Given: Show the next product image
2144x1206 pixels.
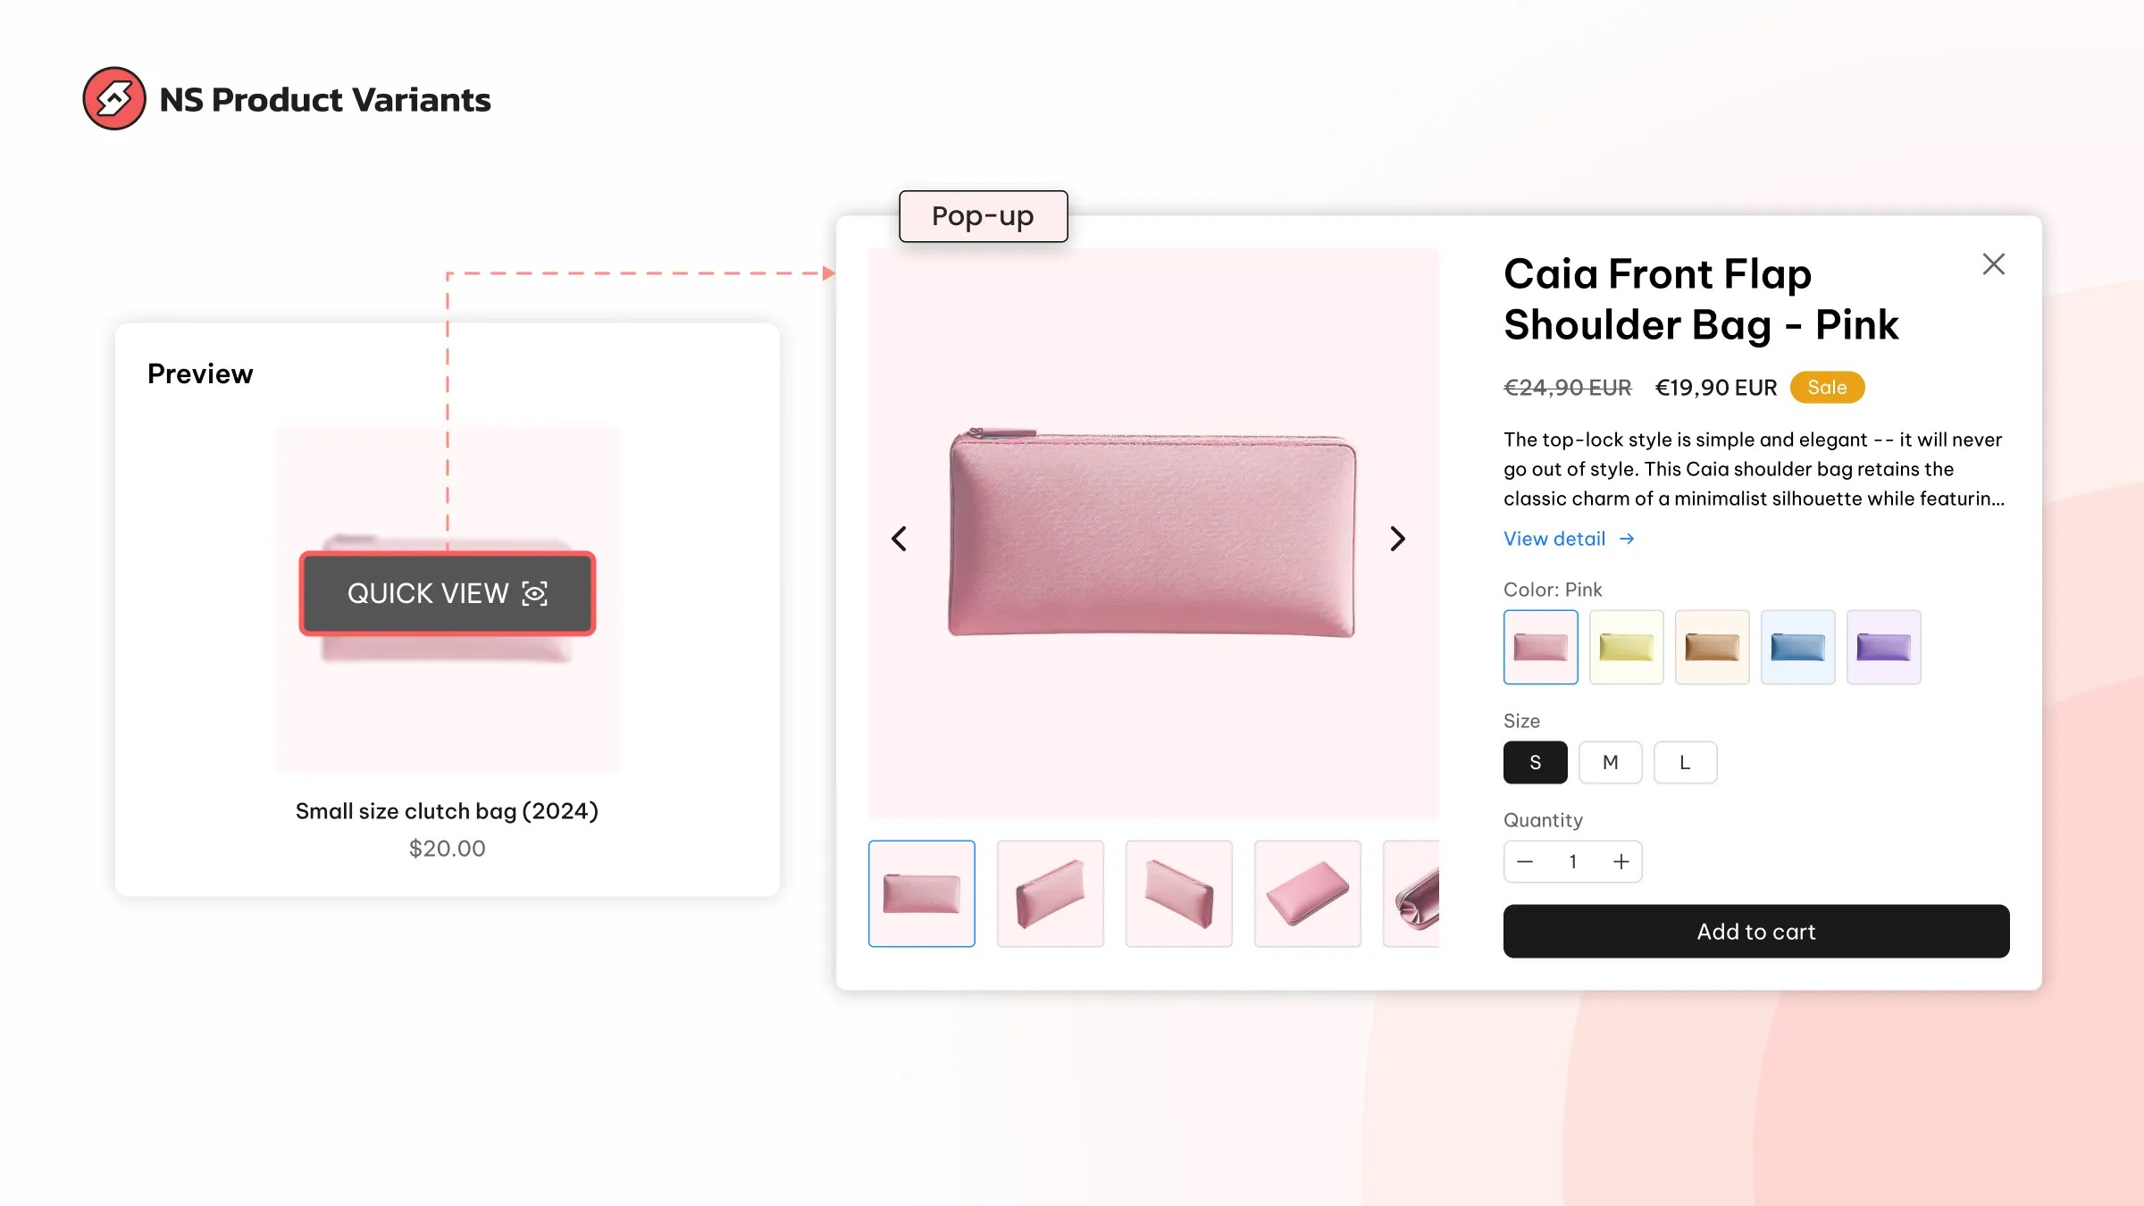Looking at the screenshot, I should pyautogui.click(x=1398, y=539).
